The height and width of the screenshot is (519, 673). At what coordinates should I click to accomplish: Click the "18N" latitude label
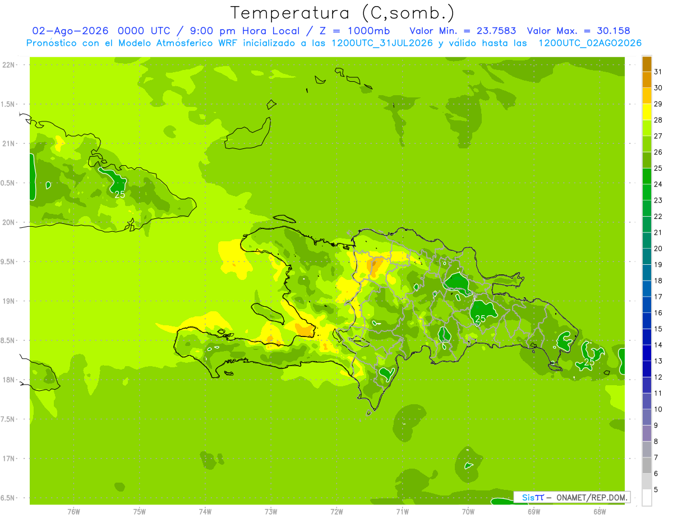[8, 380]
